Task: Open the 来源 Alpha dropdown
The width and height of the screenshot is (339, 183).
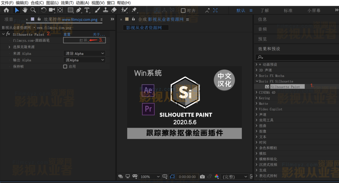Action: (84, 53)
